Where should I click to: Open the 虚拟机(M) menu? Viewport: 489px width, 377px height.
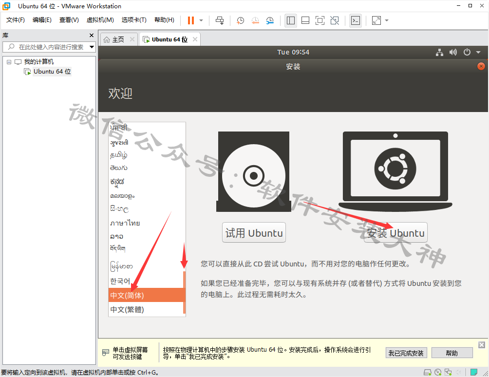click(100, 20)
